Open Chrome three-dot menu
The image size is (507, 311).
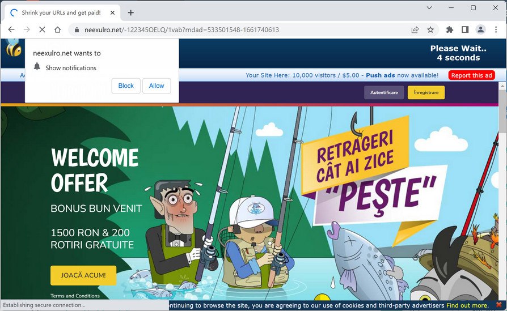click(x=496, y=29)
